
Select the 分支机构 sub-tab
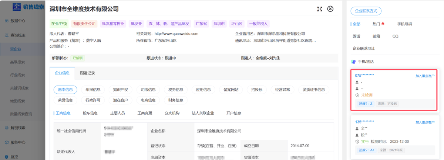coord(172,113)
